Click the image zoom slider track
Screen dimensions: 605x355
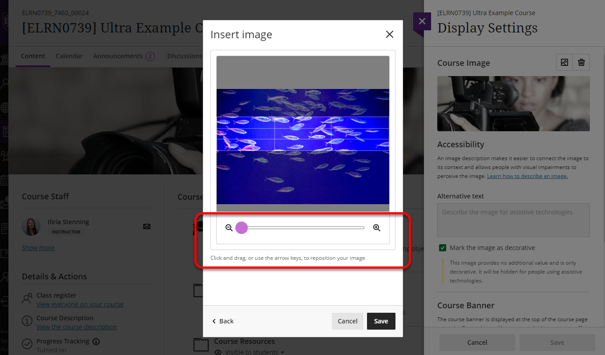point(303,228)
